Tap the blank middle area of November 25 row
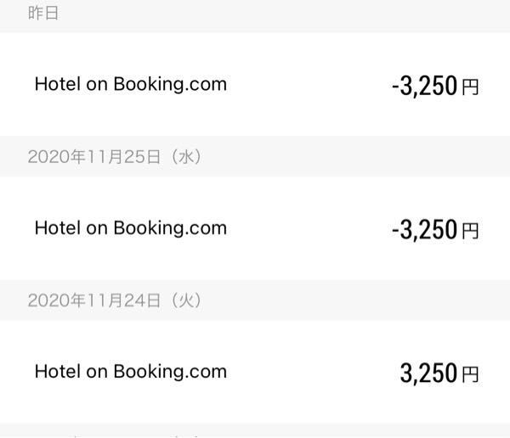Viewport: 510px width, 438px height. pyautogui.click(x=306, y=229)
